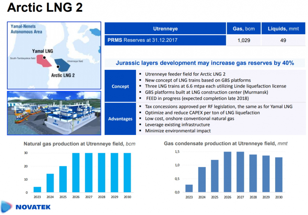Click 'Minimize environmental impact' bullet

[x=178, y=131]
